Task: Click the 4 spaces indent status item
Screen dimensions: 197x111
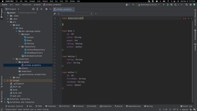Action: click(184, 109)
